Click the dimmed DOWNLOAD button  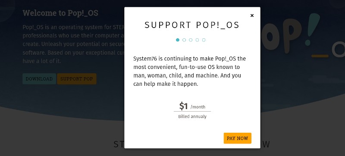point(39,79)
